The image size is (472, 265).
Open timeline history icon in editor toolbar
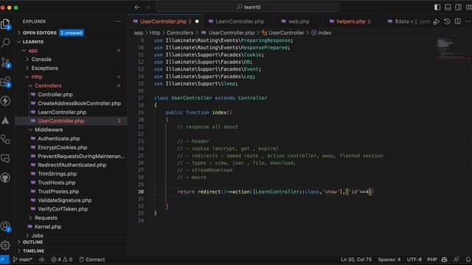point(447,21)
